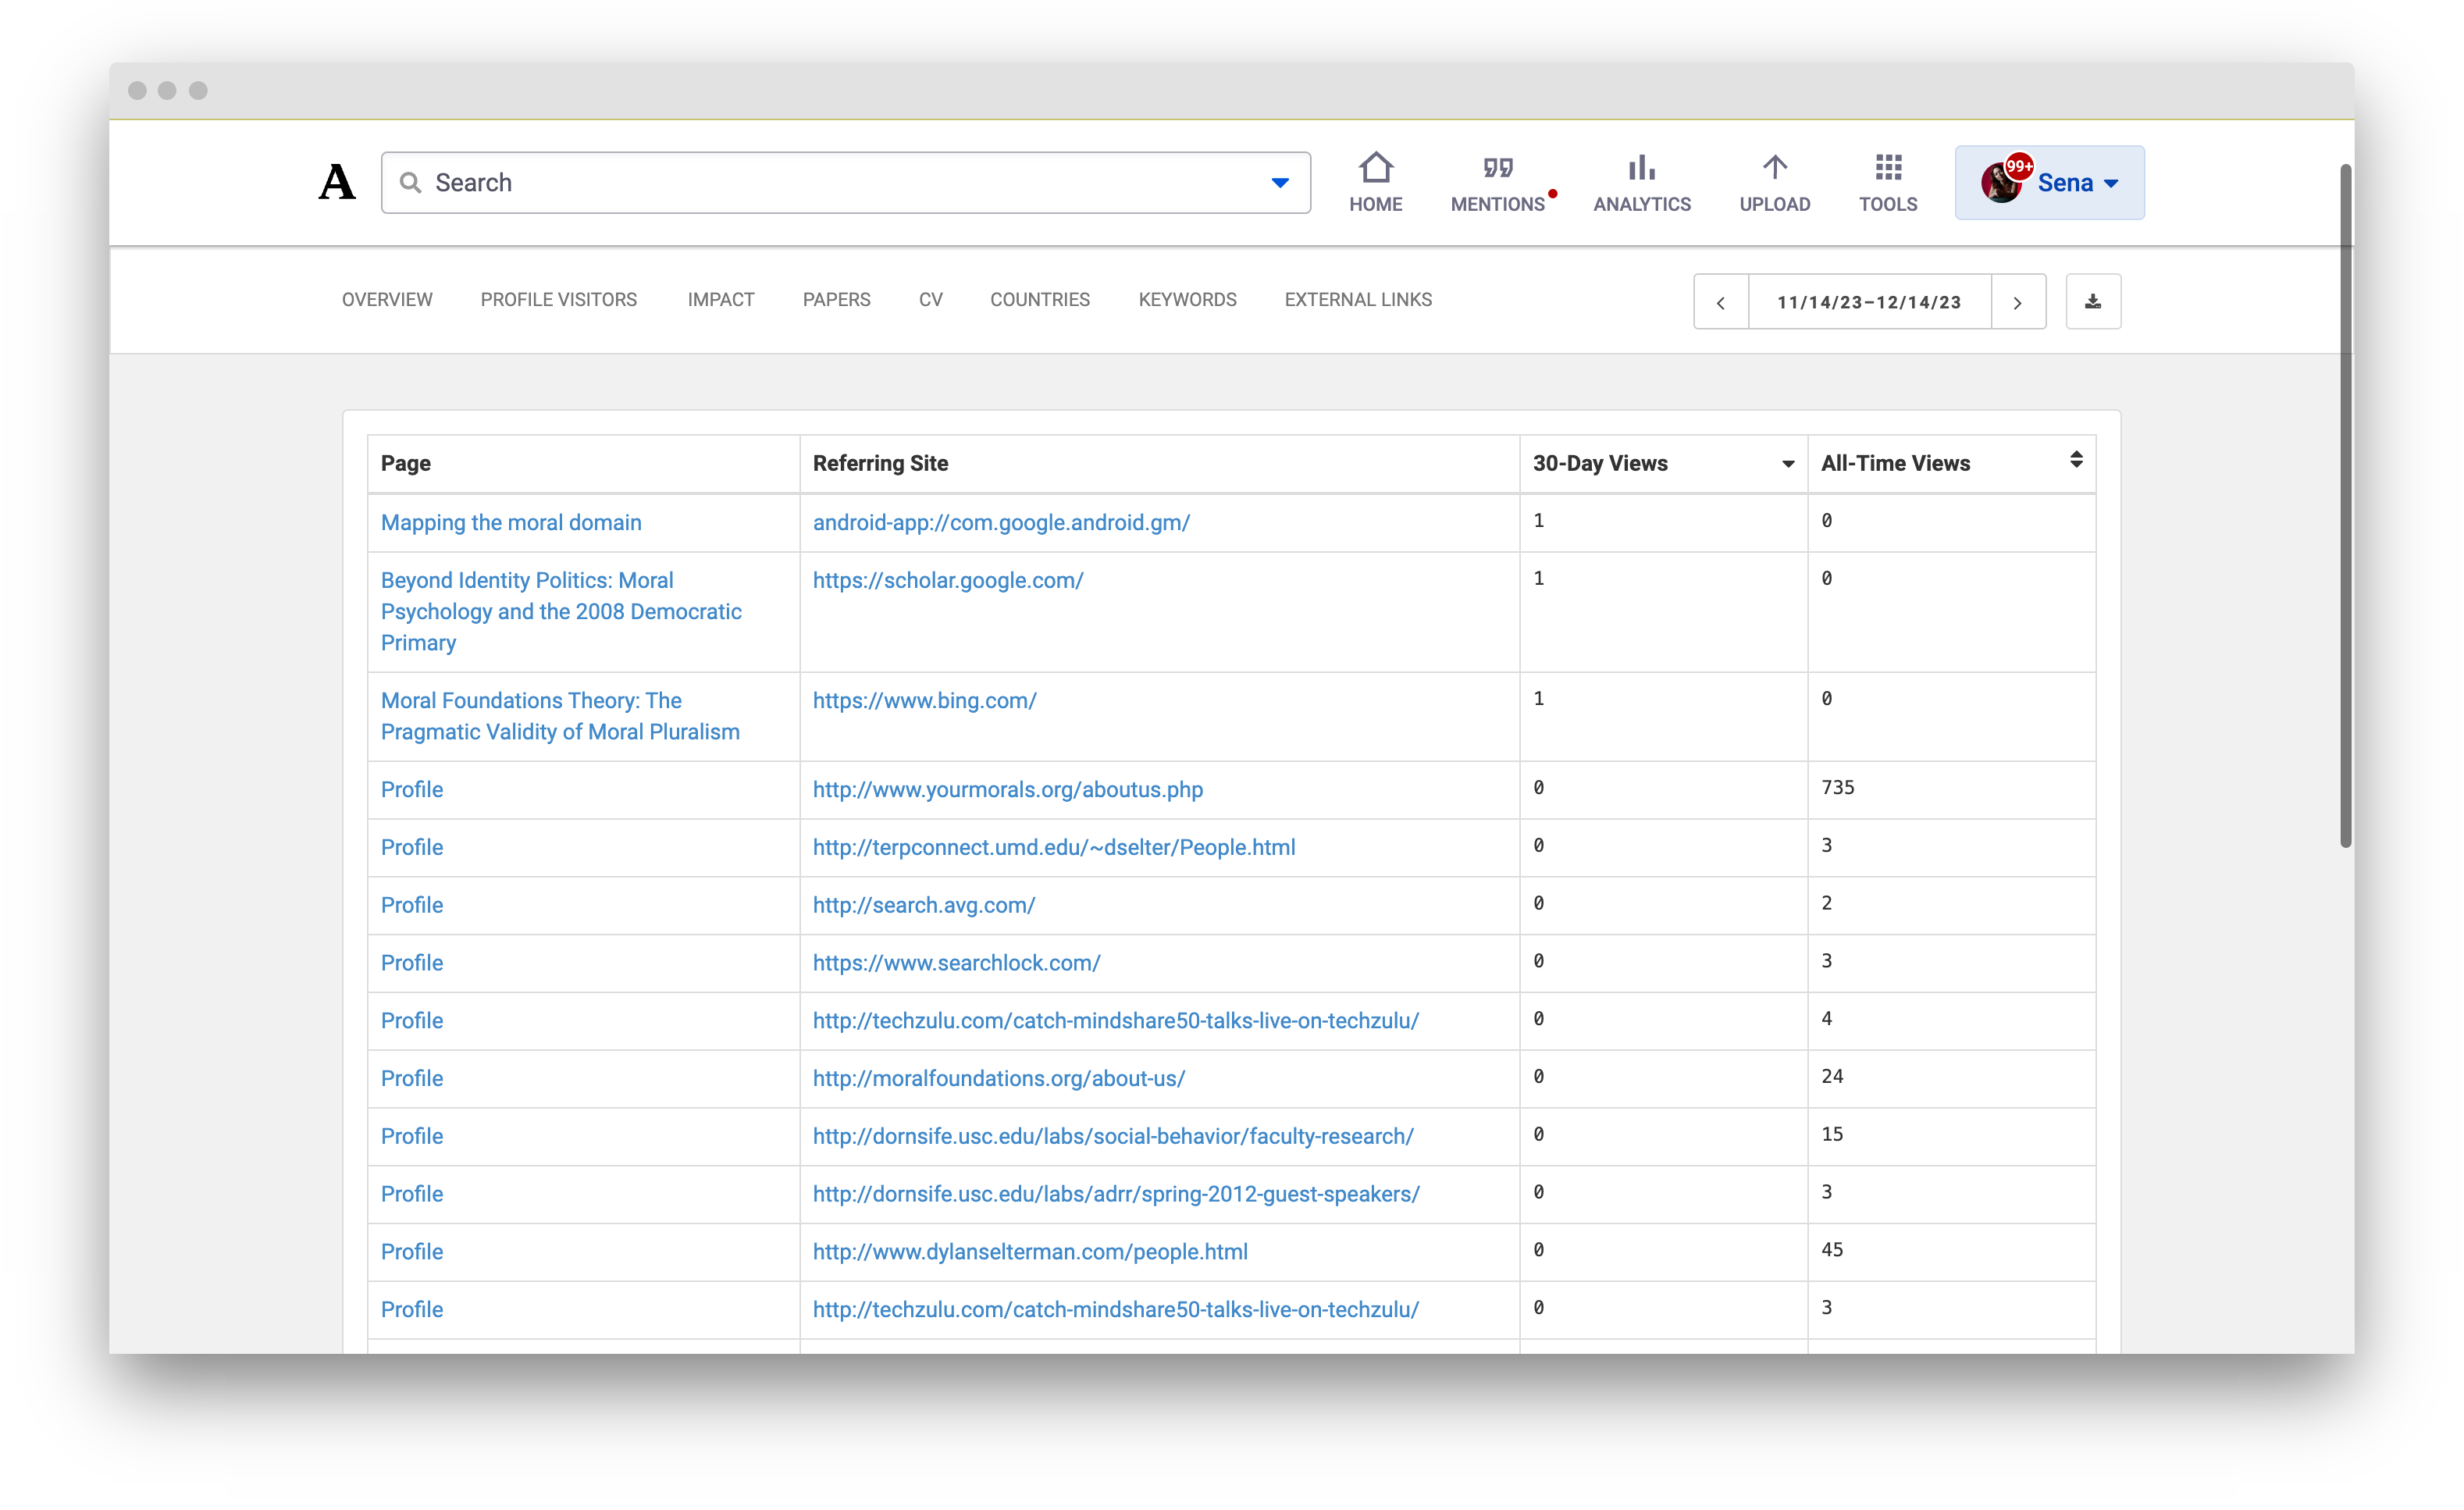The height and width of the screenshot is (1510, 2464).
Task: Sort by 30-Day Views column
Action: click(x=1662, y=463)
